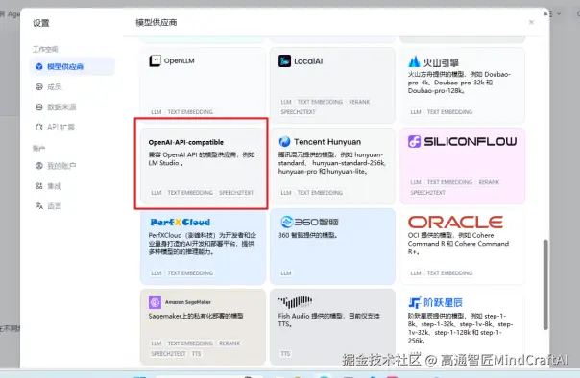Click the Amazon SageMaker label

tap(187, 302)
